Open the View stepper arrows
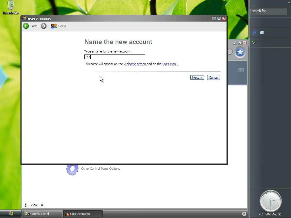The width and height of the screenshot is (291, 218). pyautogui.click(x=42, y=205)
